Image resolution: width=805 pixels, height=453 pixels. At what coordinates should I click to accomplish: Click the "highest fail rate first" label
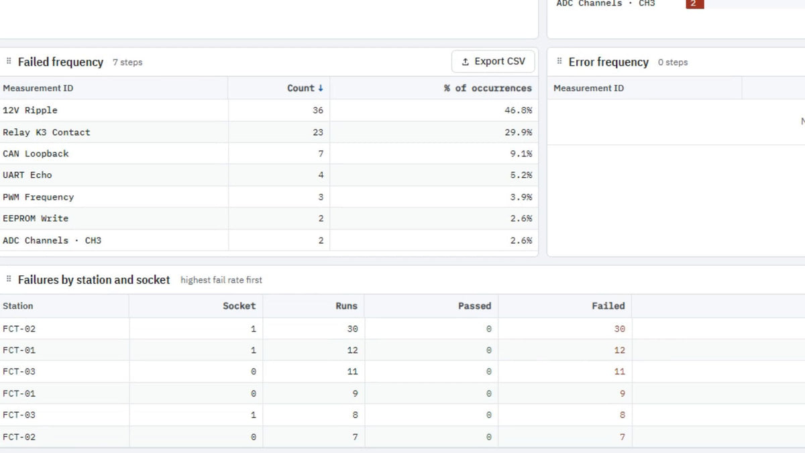[x=221, y=280]
